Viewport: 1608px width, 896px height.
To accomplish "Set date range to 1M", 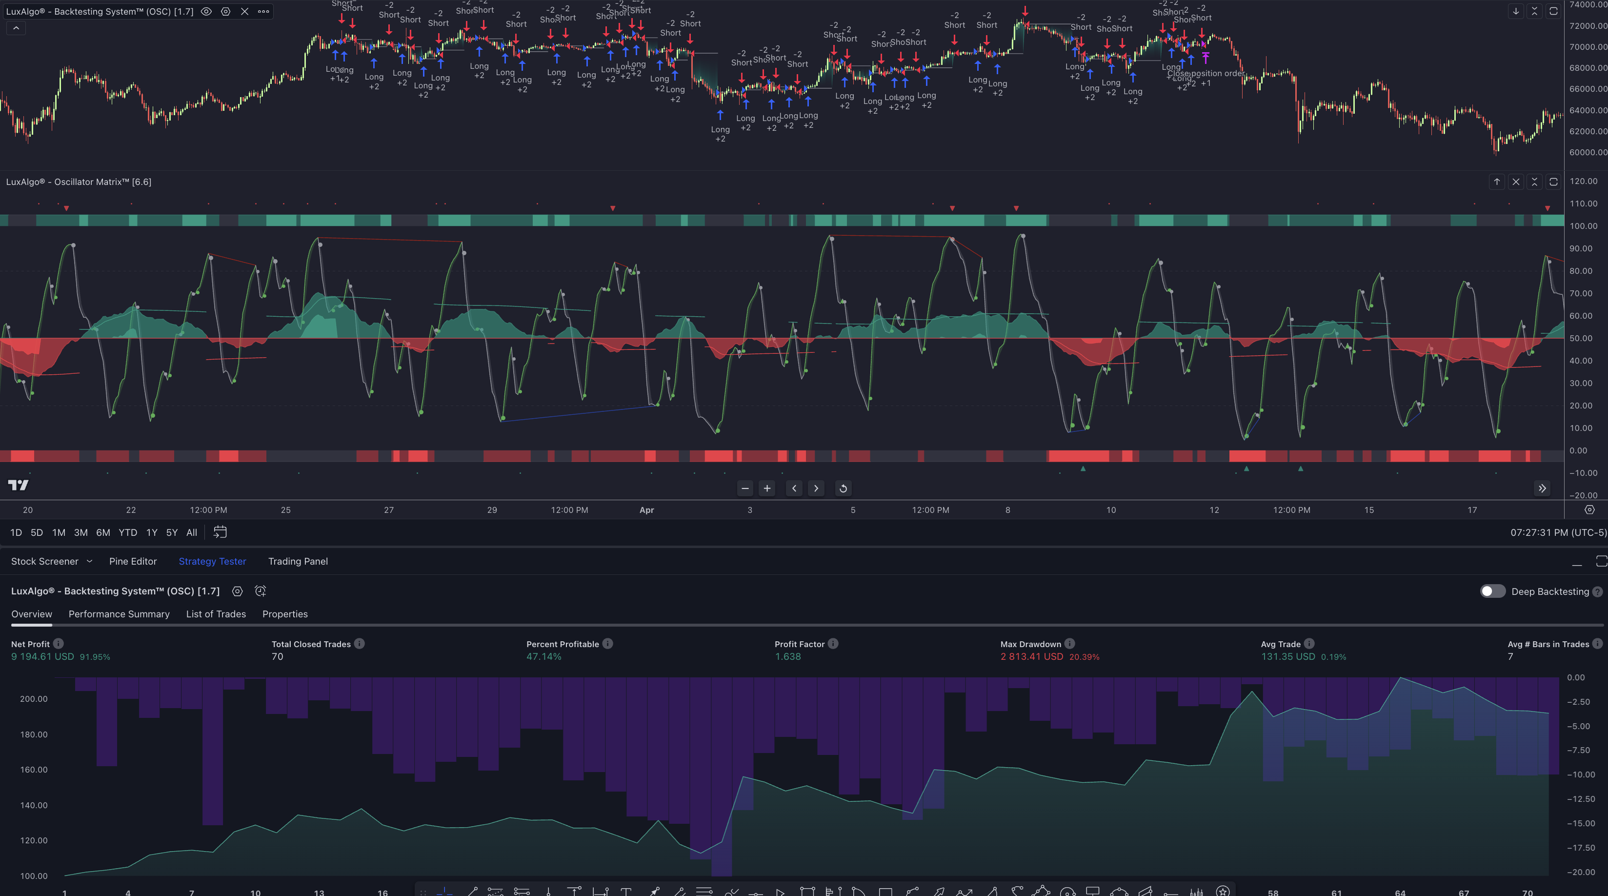I will (x=59, y=532).
